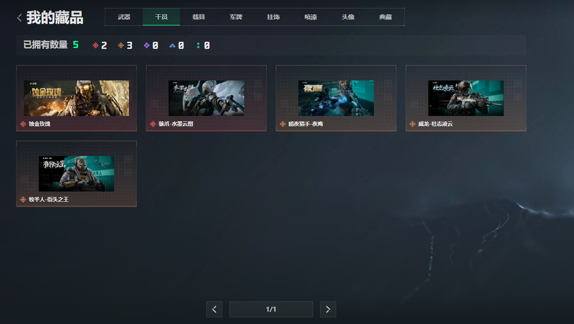Click the red rarity diamond icon with count 2
The height and width of the screenshot is (324, 574).
point(96,45)
